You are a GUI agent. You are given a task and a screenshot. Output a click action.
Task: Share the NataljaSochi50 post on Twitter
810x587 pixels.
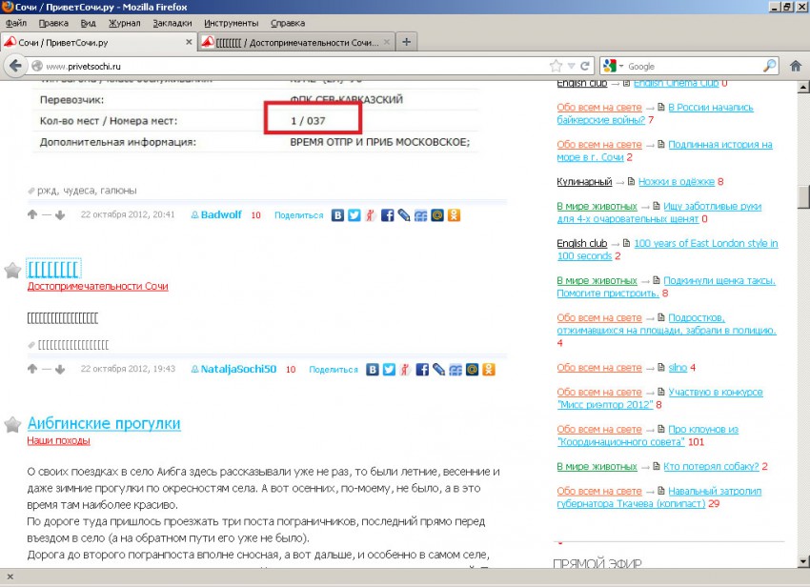[388, 370]
